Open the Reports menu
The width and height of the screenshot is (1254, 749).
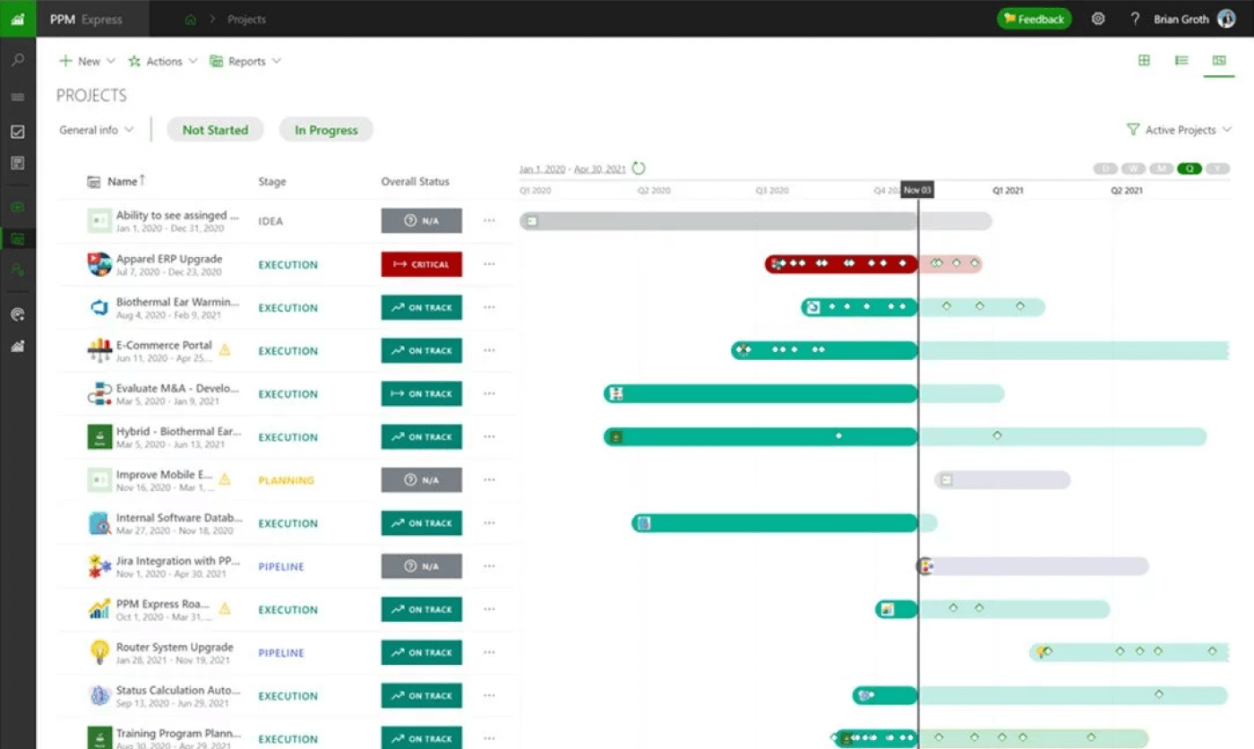pos(245,61)
